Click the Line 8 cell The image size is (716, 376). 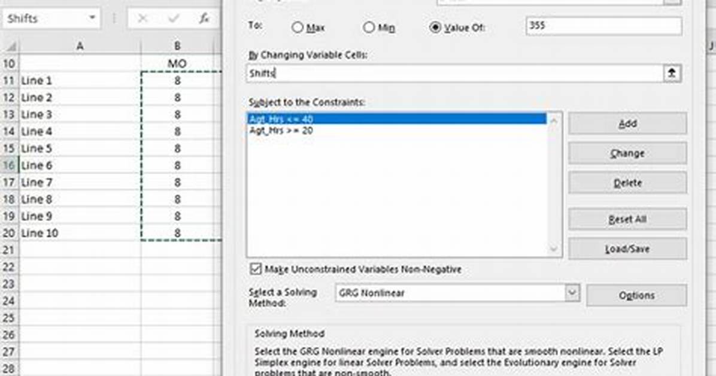pyautogui.click(x=80, y=199)
